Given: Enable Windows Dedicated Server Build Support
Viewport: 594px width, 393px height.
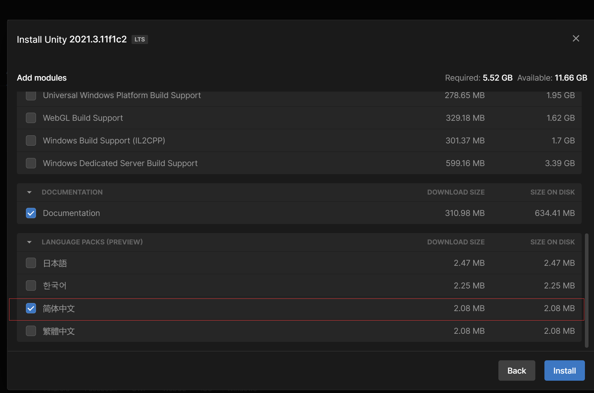Looking at the screenshot, I should pos(31,163).
